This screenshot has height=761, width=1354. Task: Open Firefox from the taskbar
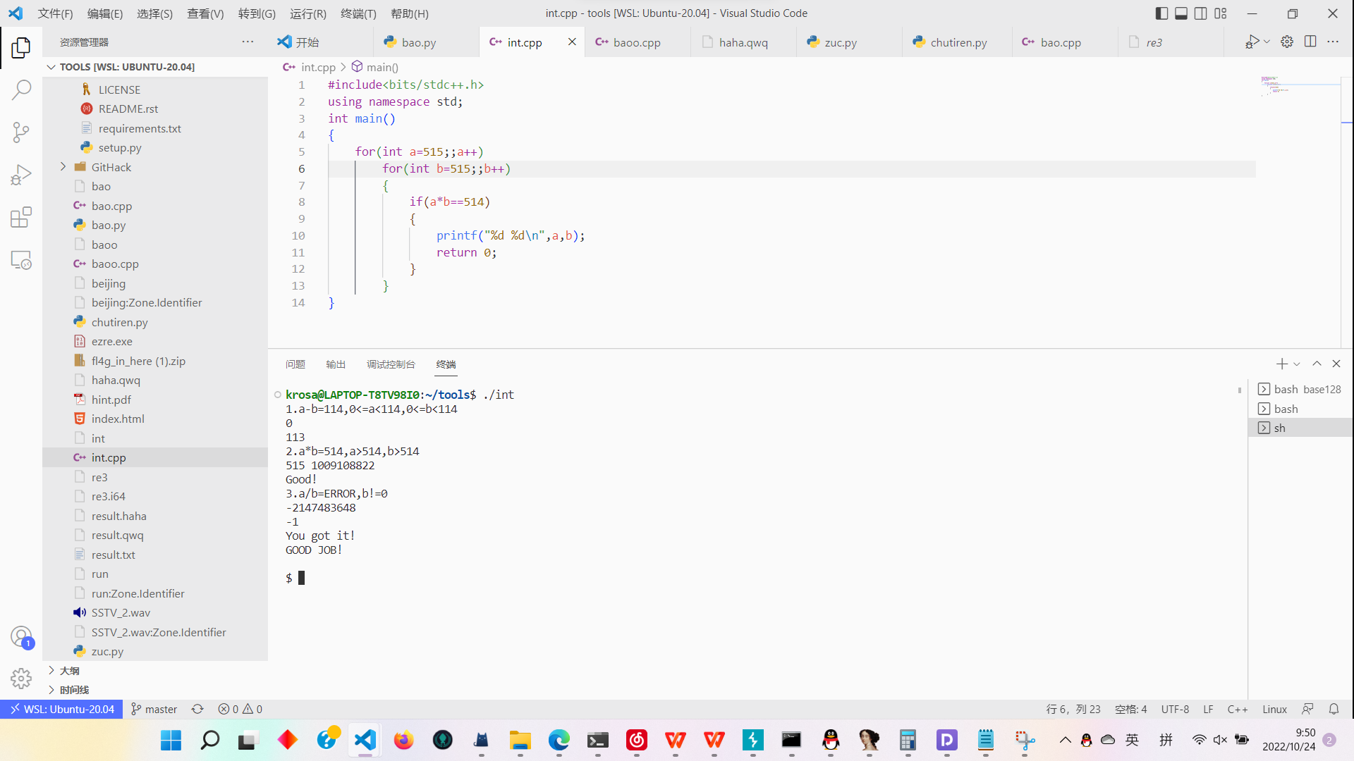tap(404, 740)
